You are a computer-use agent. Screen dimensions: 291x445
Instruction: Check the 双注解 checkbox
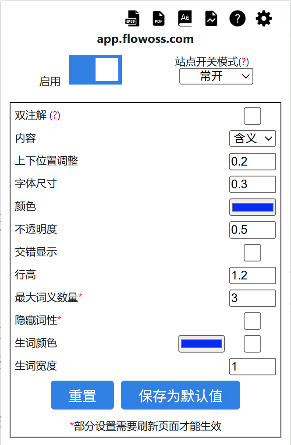(252, 116)
